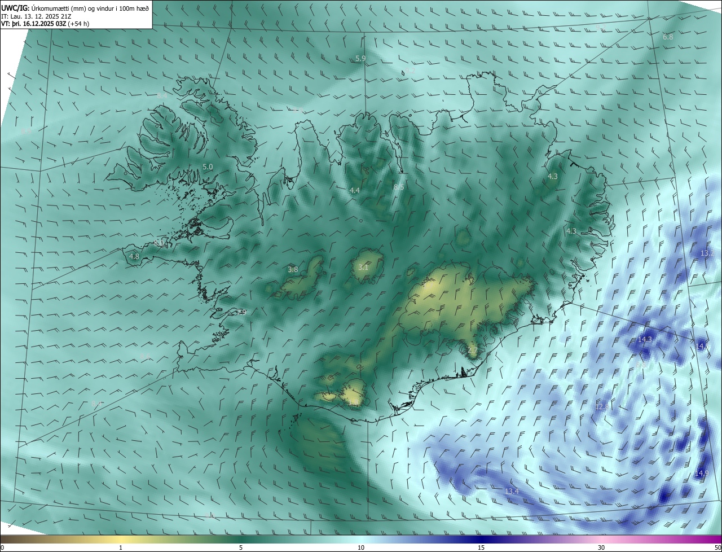Click the 0 tick on the color scale
The width and height of the screenshot is (722, 552).
coord(2,547)
